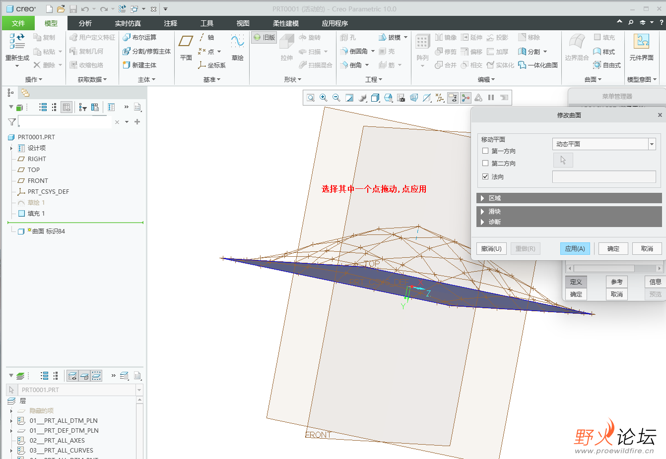Screen dimensions: 666x459
Task: Open the 编辑 group dropdown
Action: (486, 79)
